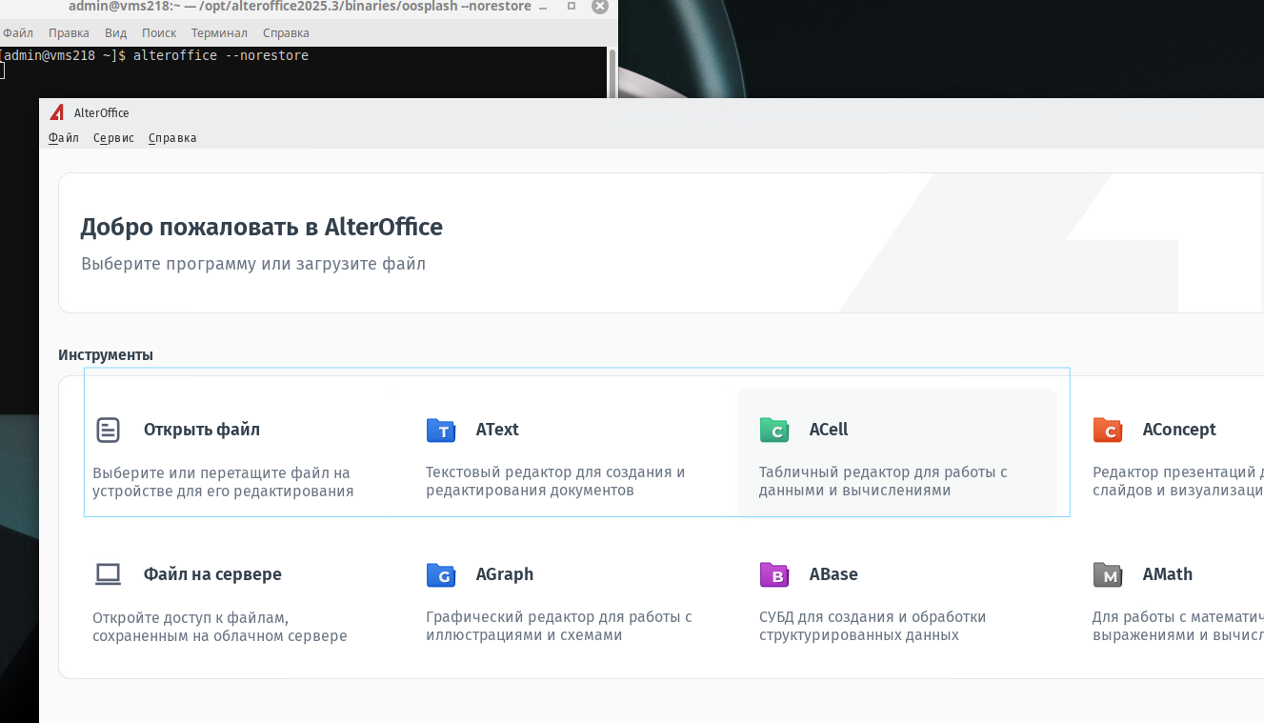
Task: Click the terminal window's vertical scrollbar
Action: coord(612,71)
